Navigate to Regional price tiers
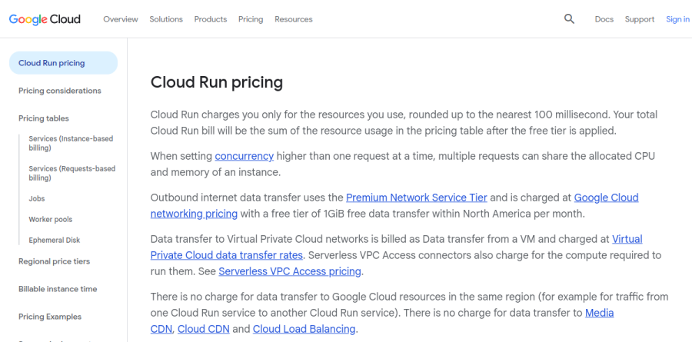Image resolution: width=692 pixels, height=342 pixels. coord(54,261)
